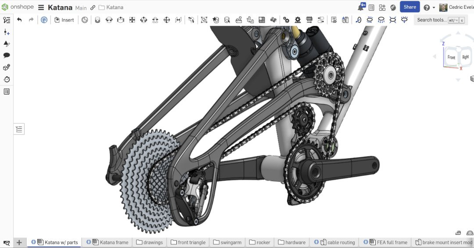Open the assembly history clock icon

[x=7, y=79]
